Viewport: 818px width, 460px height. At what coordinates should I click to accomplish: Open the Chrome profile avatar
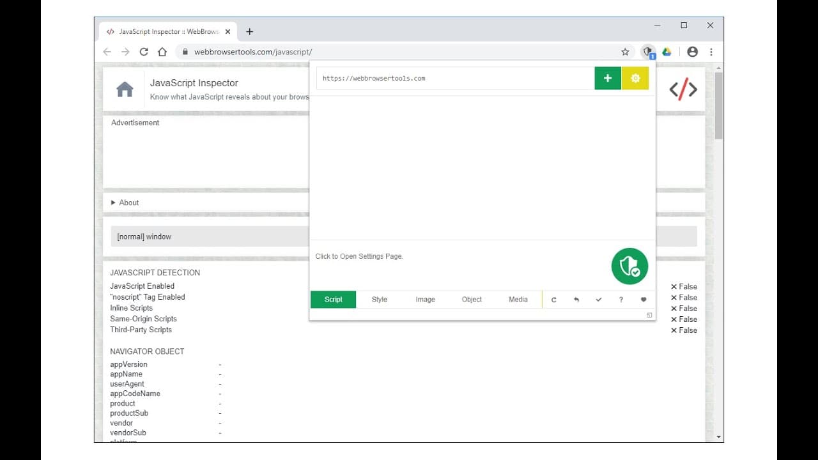click(x=692, y=52)
